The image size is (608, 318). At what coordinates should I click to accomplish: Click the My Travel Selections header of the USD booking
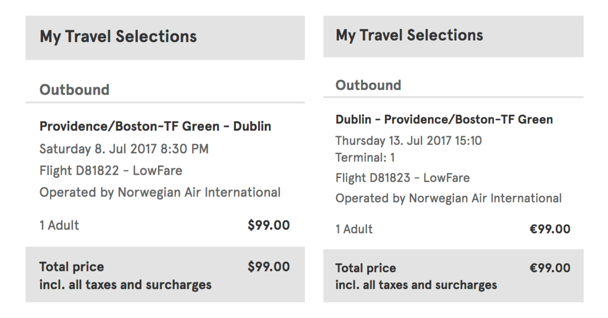pyautogui.click(x=118, y=36)
